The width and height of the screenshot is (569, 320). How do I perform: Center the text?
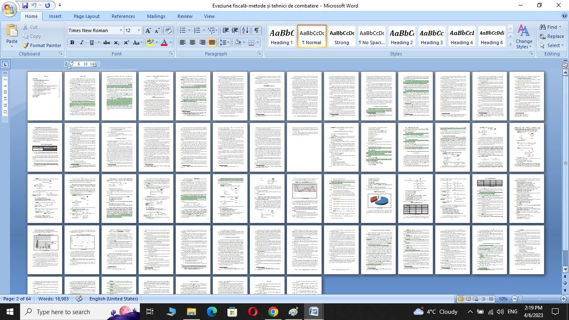click(192, 42)
